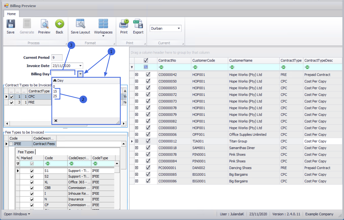This screenshot has height=220, width=344.
Task: Select the "Dancing Shoes" customer name cell
Action: coord(254,168)
